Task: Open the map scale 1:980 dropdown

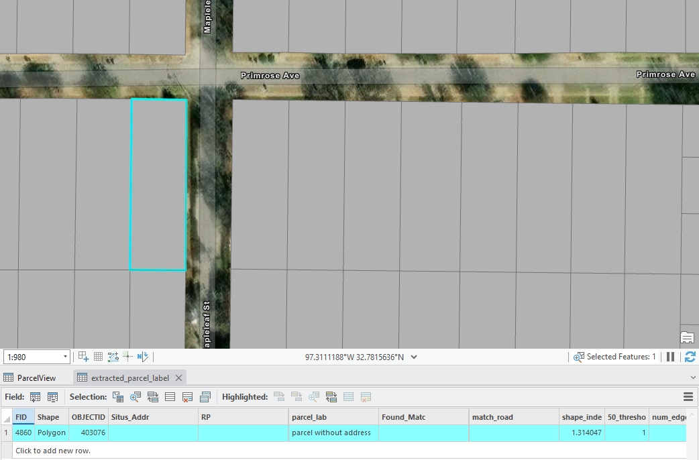Action: [x=65, y=357]
